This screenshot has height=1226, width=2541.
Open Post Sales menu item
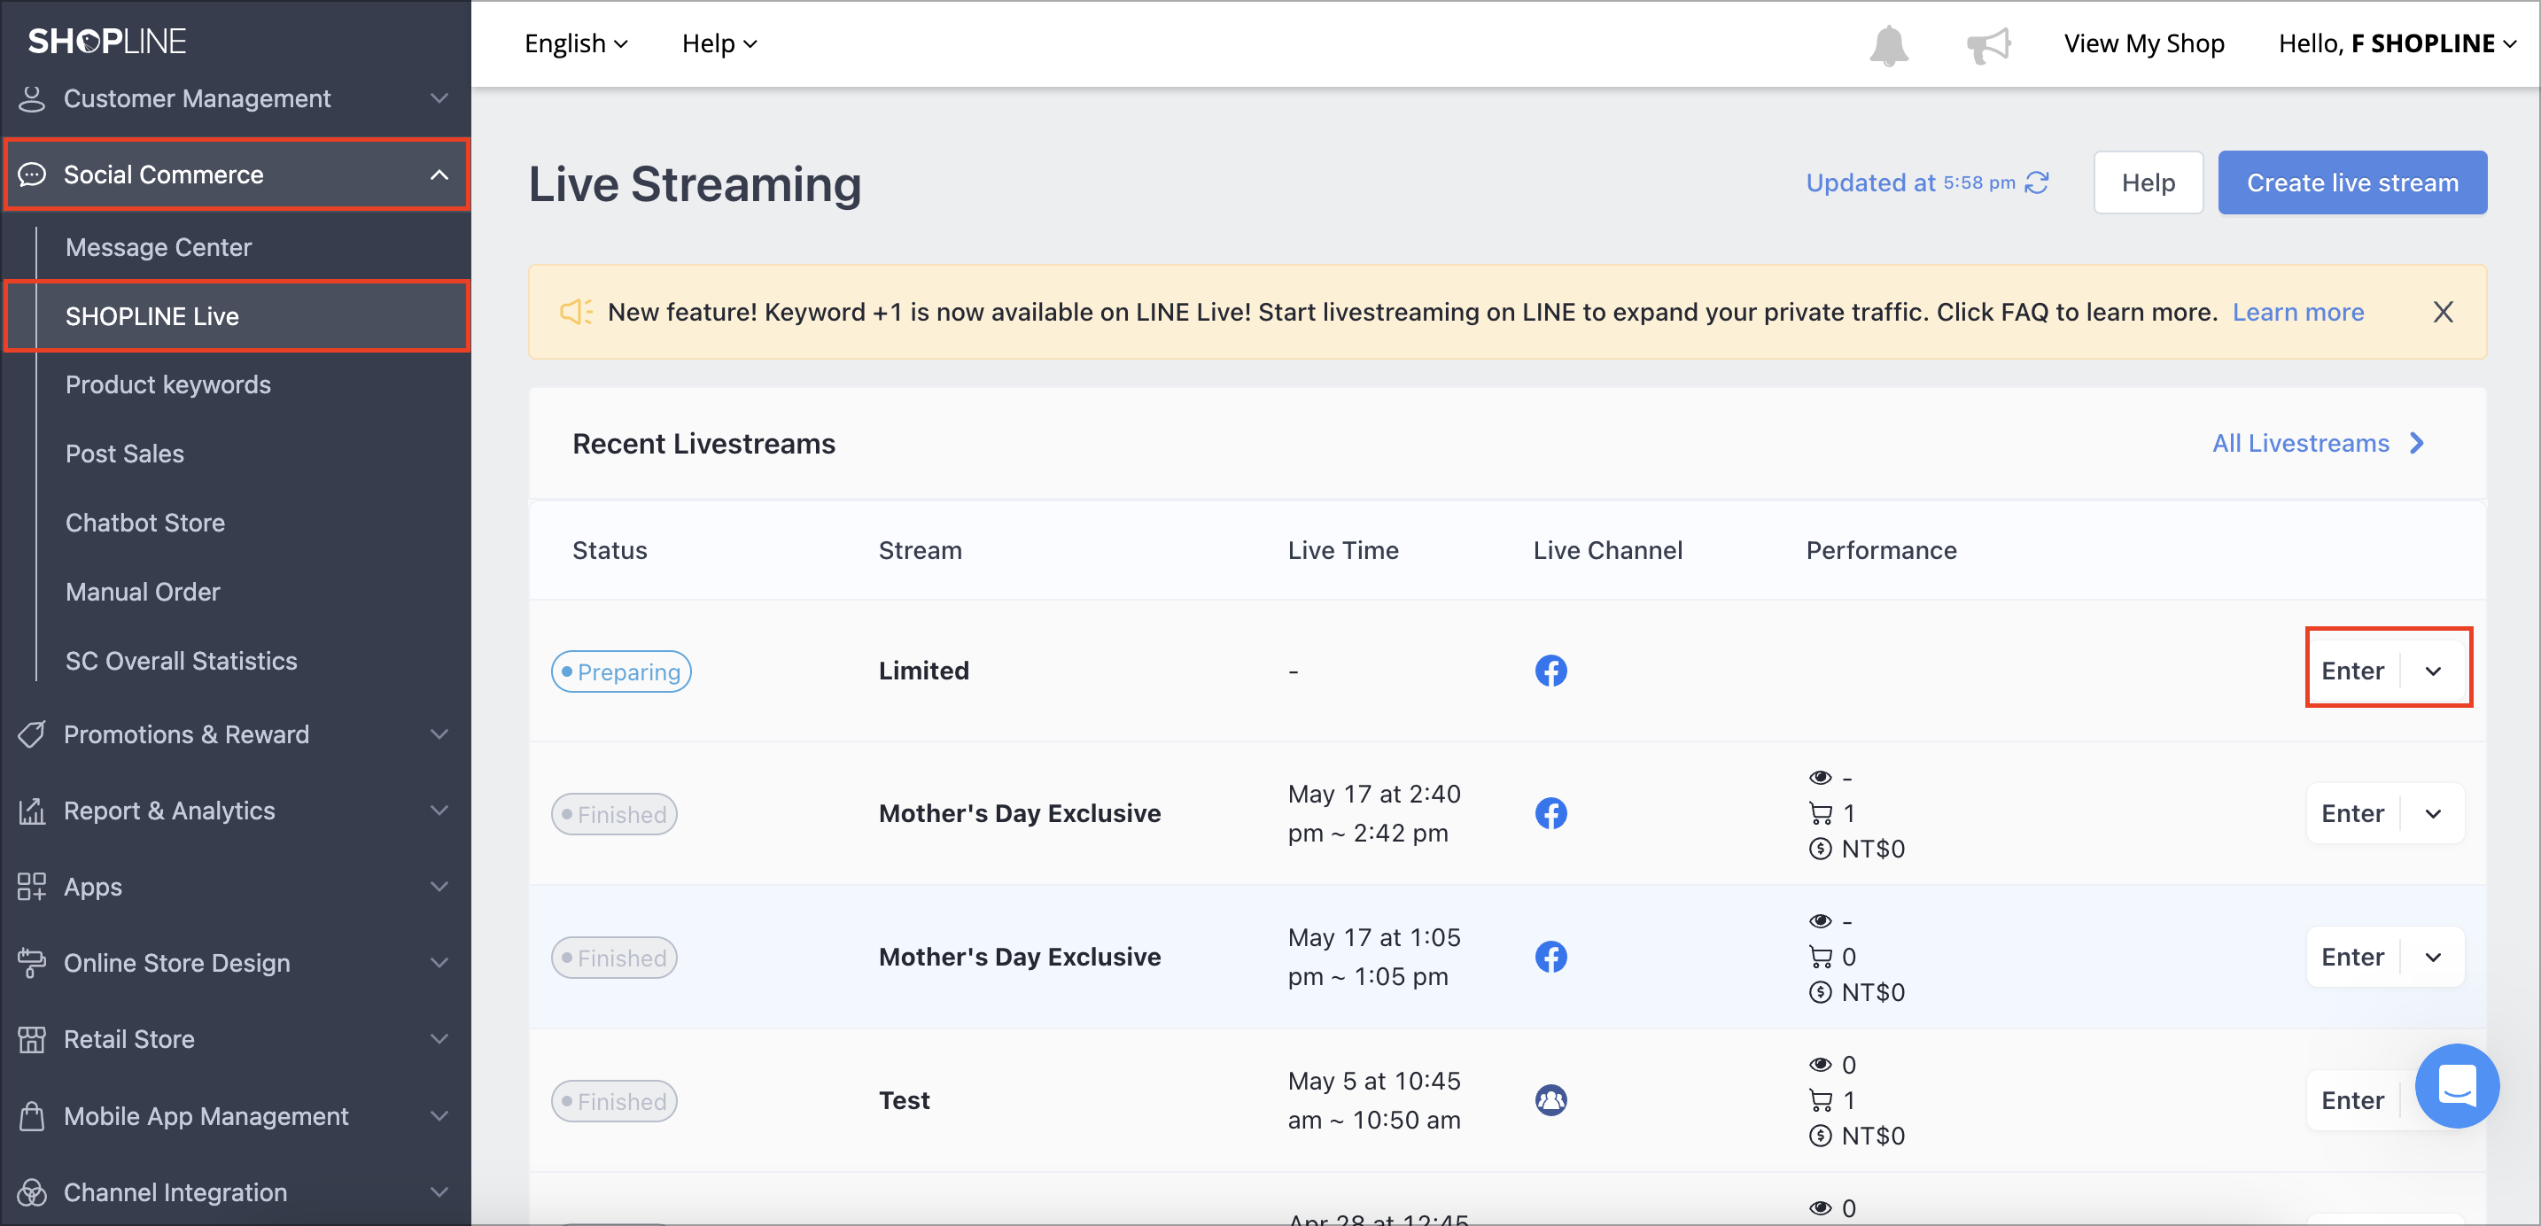124,454
